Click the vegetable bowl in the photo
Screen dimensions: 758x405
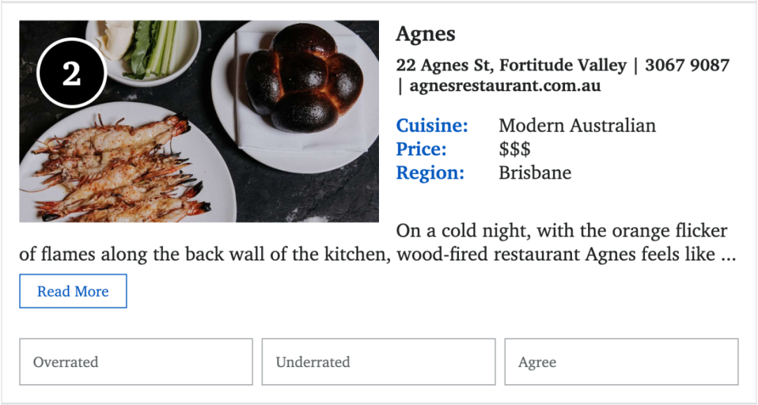(x=144, y=51)
